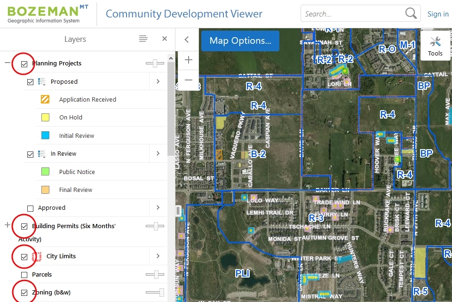Click the Bozeman Geographic Information System logo
This screenshot has height=302, width=452.
45,13
